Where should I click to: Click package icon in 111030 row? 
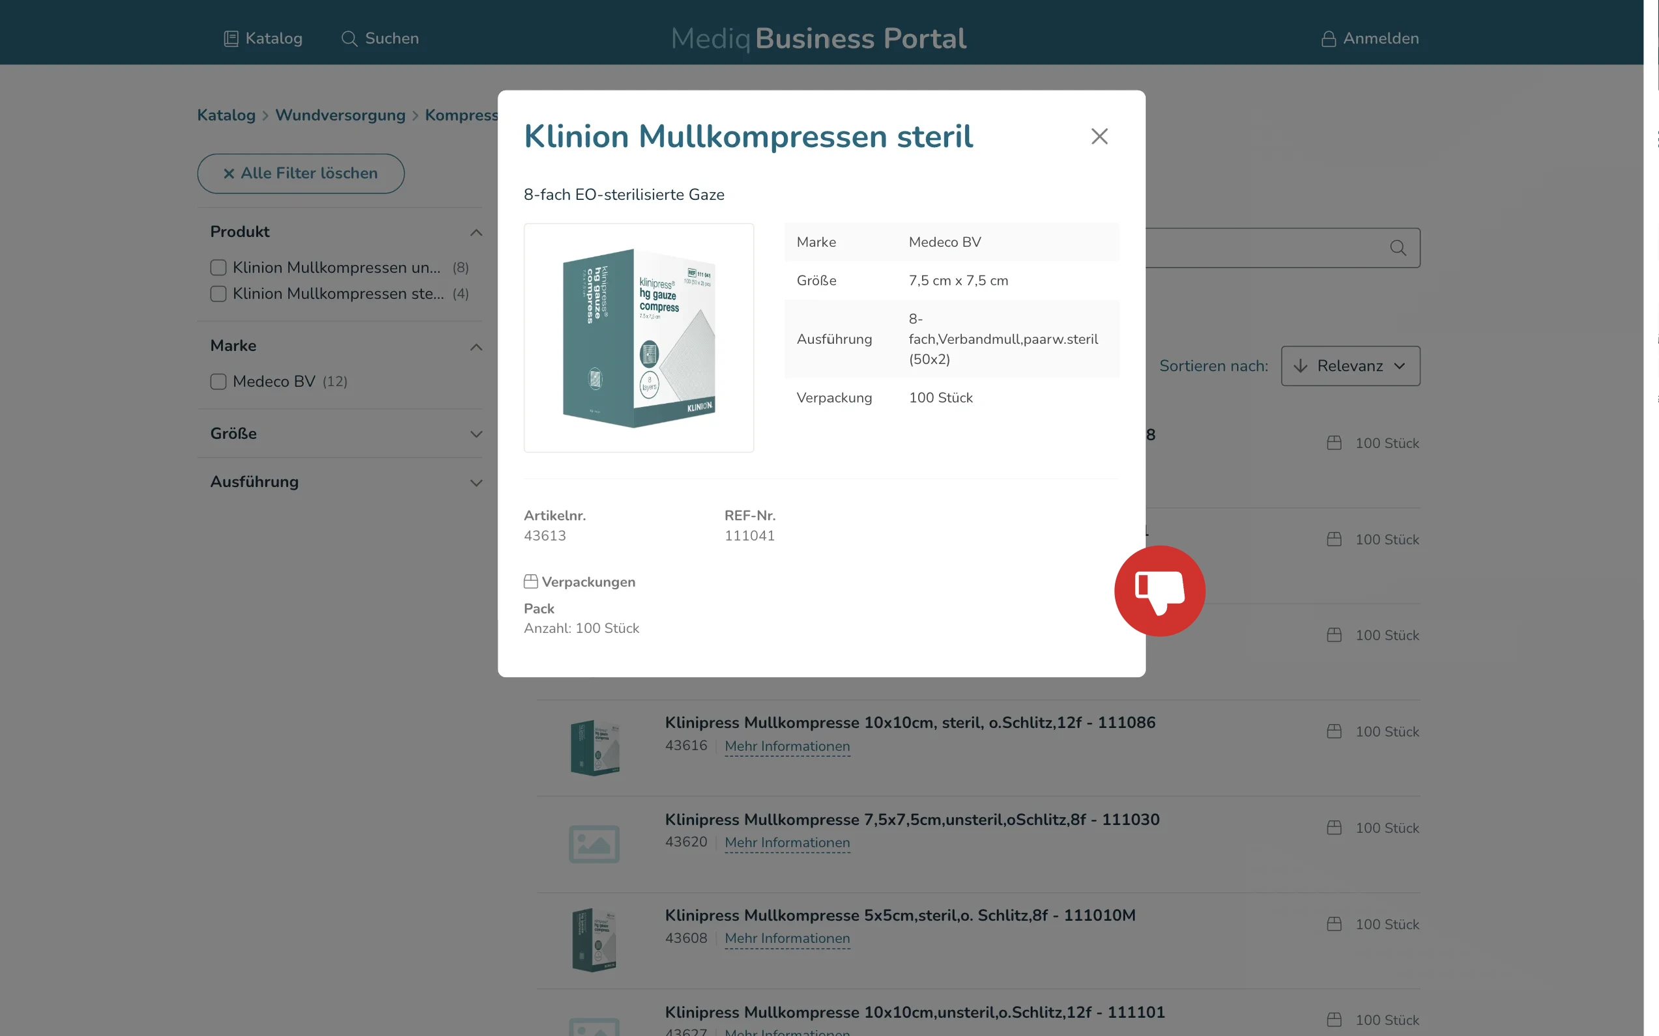point(1333,828)
